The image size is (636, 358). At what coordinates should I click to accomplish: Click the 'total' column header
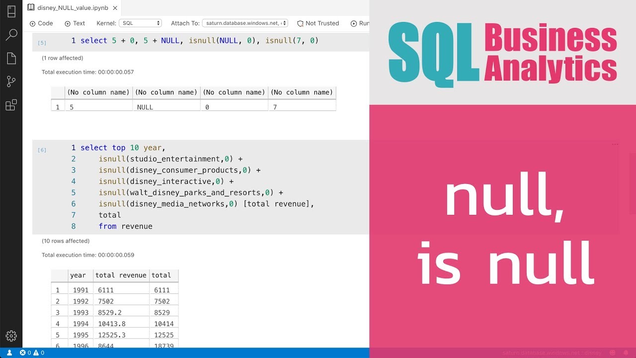[x=163, y=275]
